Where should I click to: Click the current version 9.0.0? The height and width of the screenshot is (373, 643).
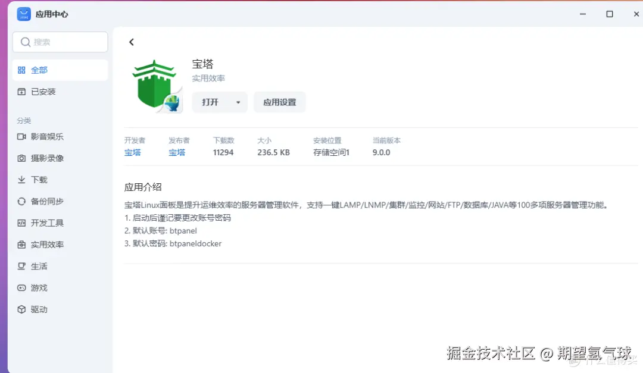[x=382, y=152]
